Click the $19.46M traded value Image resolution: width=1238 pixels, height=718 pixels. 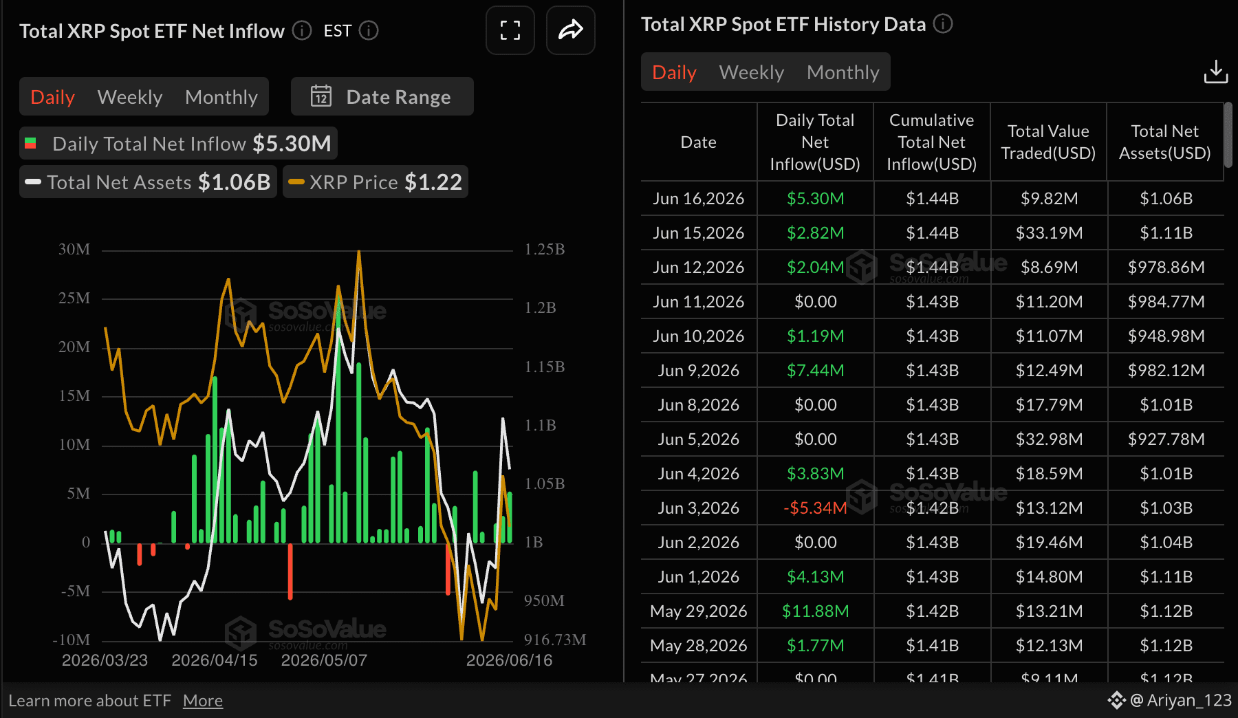pos(1050,543)
